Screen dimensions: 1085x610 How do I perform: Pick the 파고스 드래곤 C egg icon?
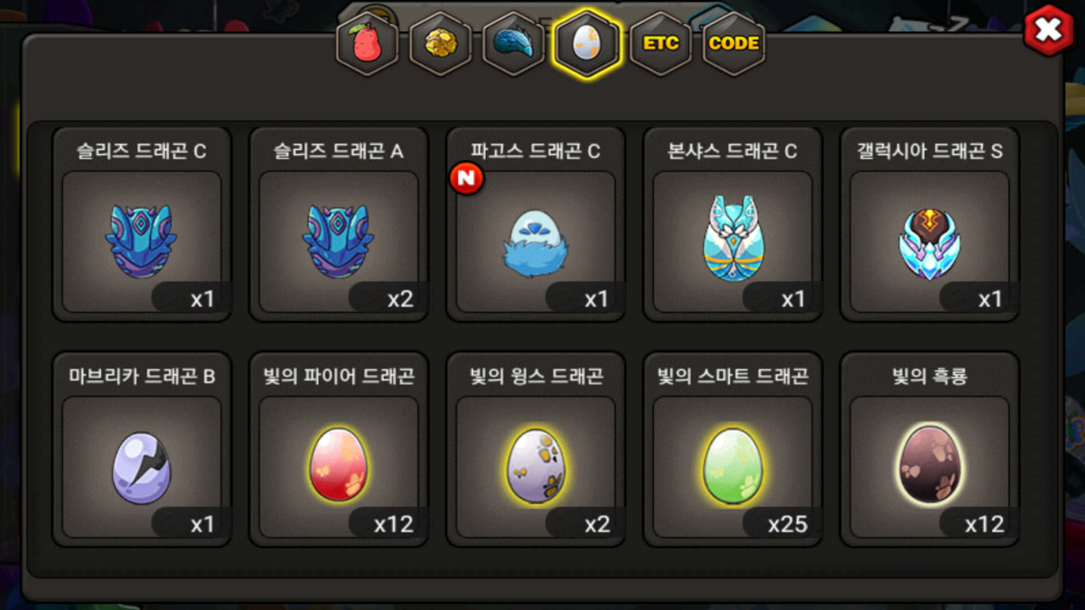click(535, 242)
